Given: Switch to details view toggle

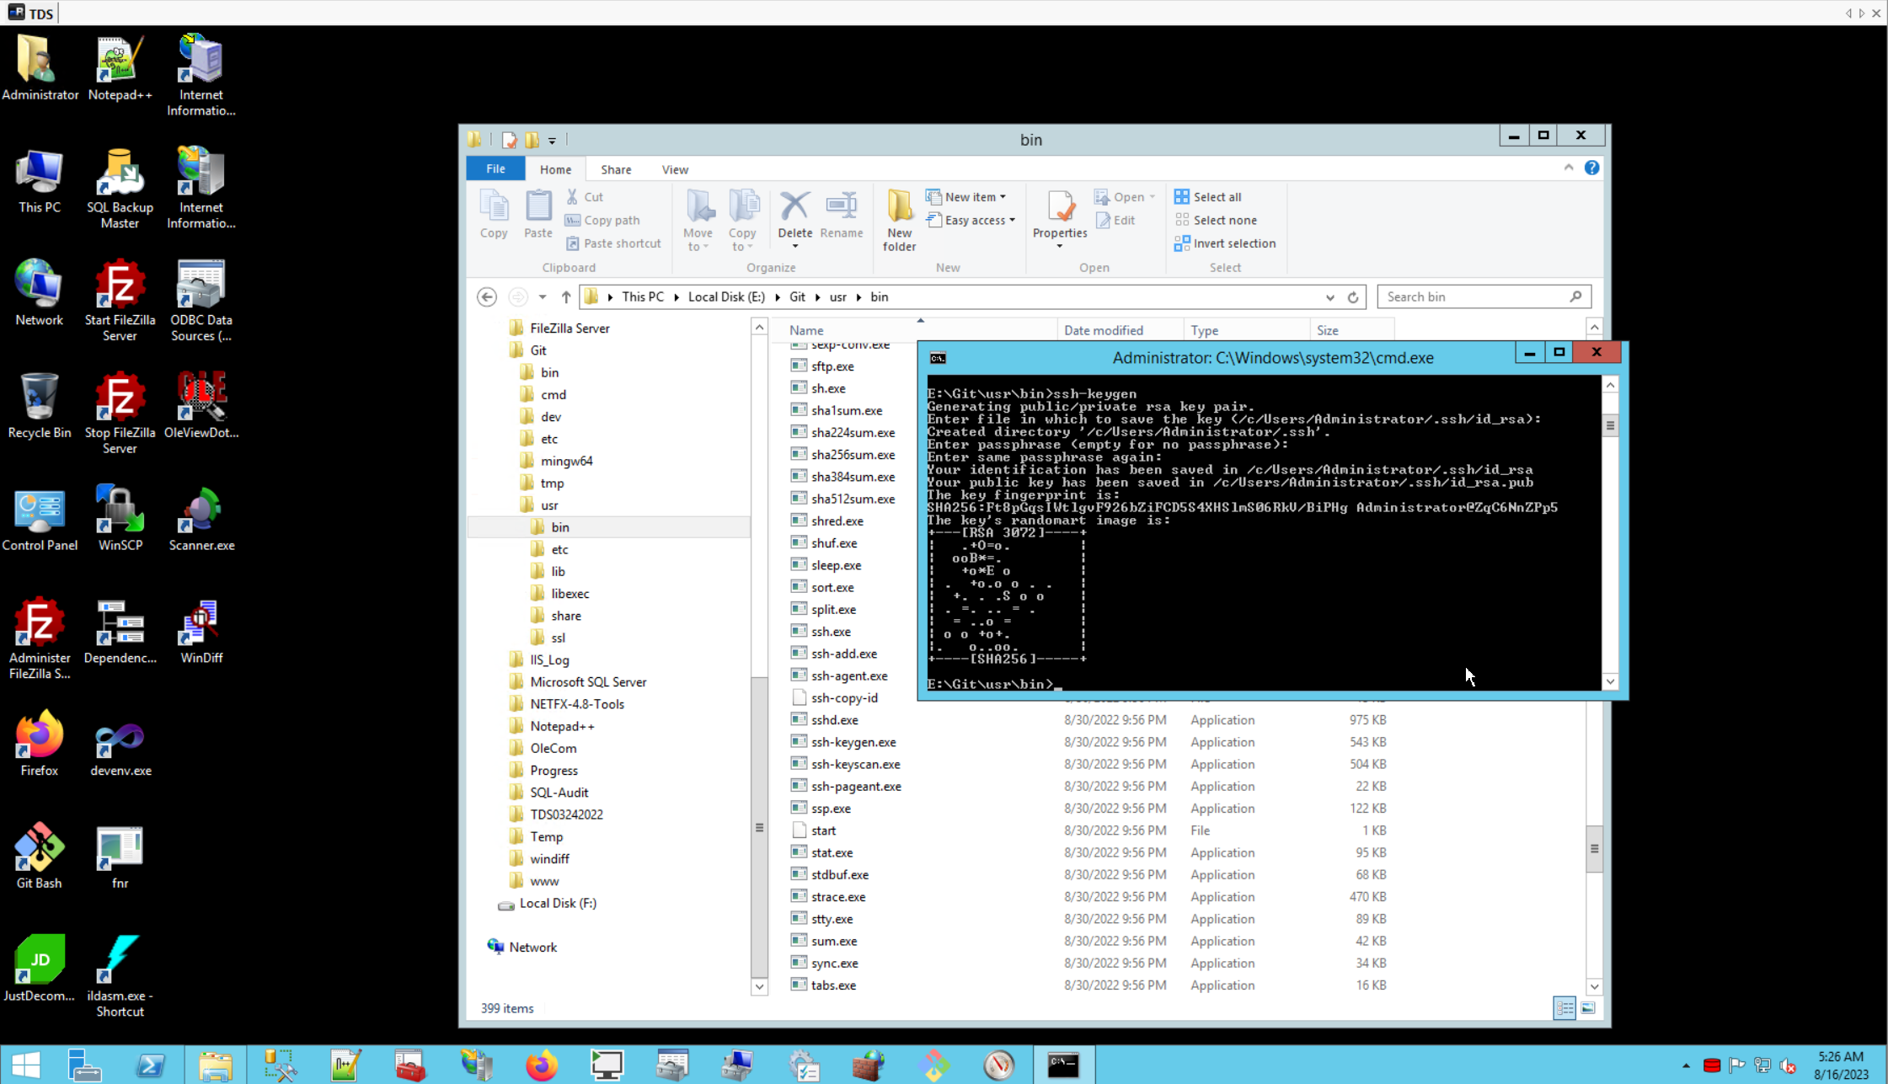Looking at the screenshot, I should (1564, 1008).
